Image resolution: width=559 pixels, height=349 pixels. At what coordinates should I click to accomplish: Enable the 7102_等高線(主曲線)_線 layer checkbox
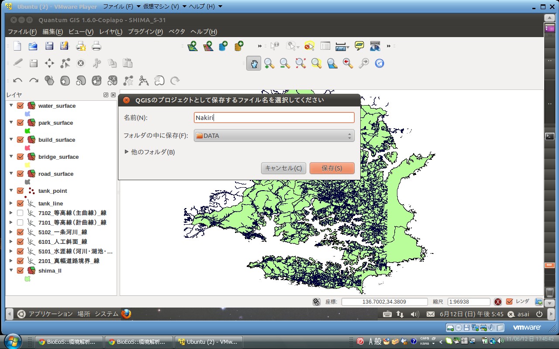(20, 213)
